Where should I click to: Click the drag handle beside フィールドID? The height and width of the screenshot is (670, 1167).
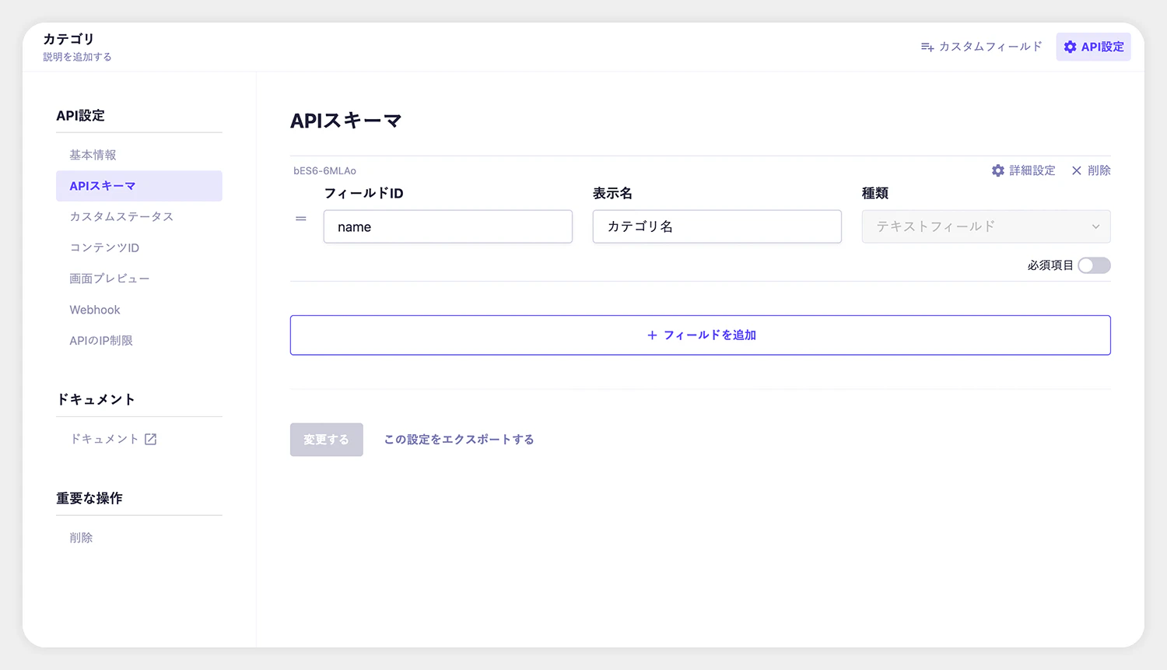301,219
